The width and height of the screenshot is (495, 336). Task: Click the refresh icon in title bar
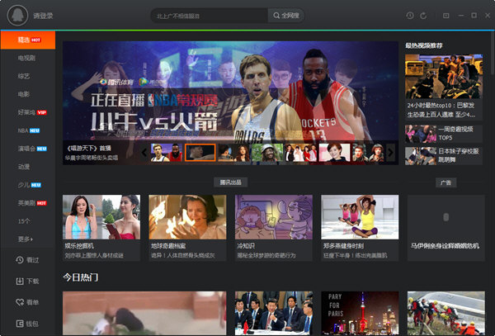[423, 16]
